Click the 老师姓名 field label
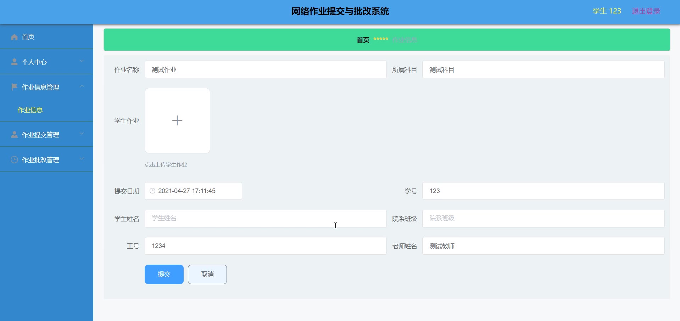The height and width of the screenshot is (321, 680). click(x=405, y=246)
